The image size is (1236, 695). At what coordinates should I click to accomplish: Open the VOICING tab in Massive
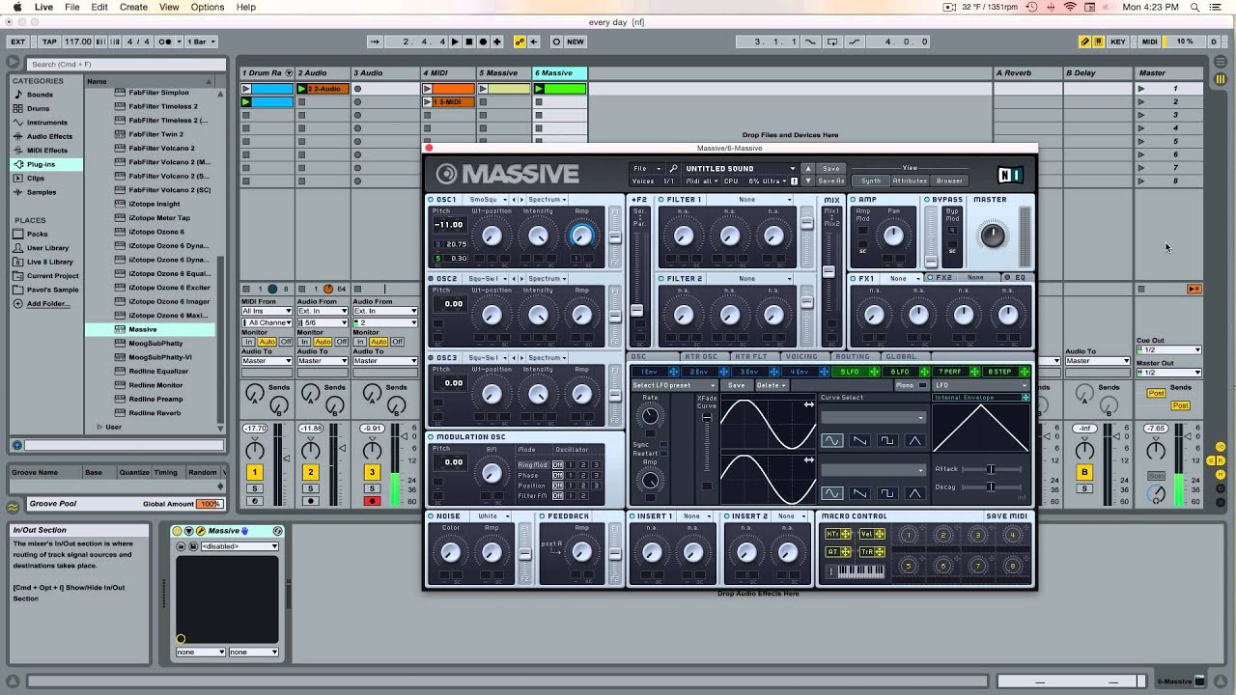(801, 357)
